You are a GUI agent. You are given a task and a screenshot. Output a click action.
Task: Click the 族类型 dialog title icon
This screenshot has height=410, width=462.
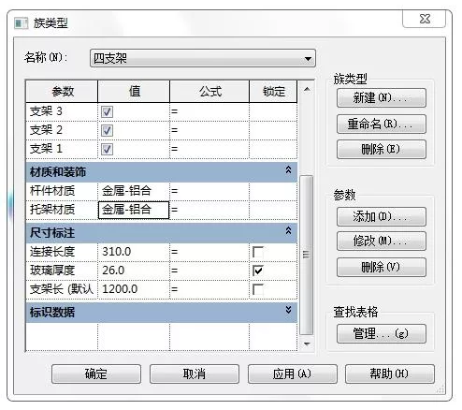(x=22, y=23)
